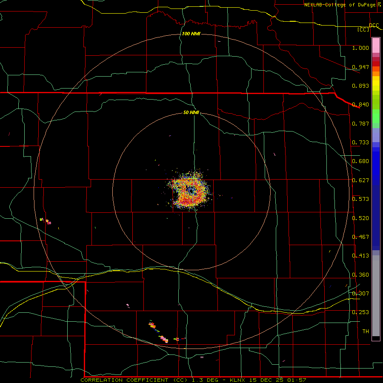Click the 100 NMI range ring label
Viewport: 383px width, 383px height.
pyautogui.click(x=191, y=34)
